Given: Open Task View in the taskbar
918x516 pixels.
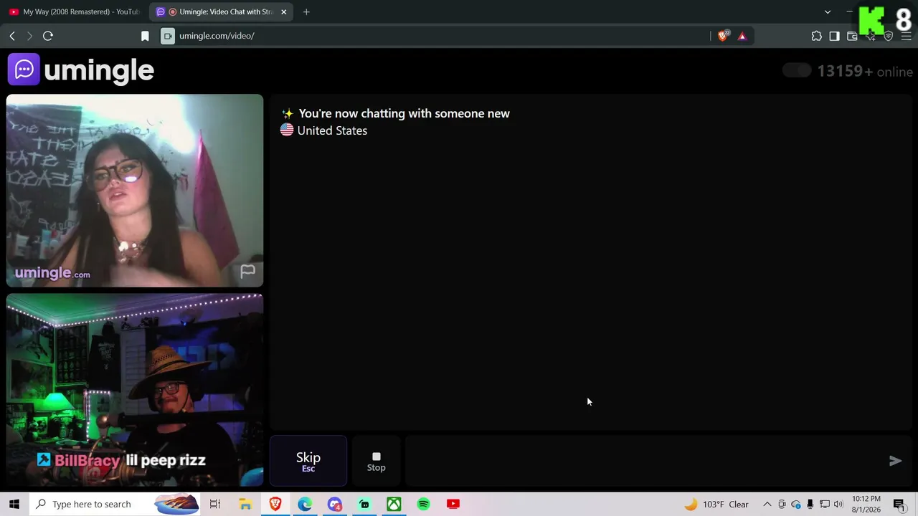Looking at the screenshot, I should point(214,504).
